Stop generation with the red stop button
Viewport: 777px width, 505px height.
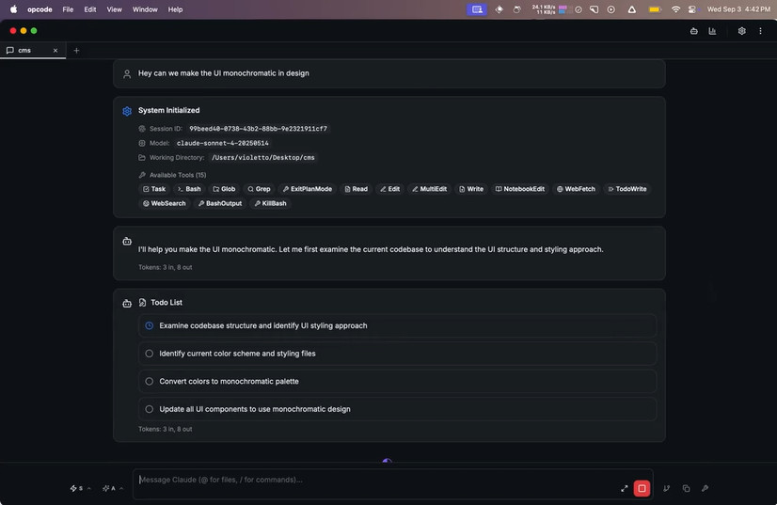point(642,488)
